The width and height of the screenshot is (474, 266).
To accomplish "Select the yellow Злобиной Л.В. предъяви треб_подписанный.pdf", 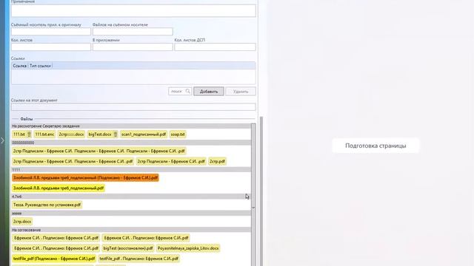I will 59,188.
